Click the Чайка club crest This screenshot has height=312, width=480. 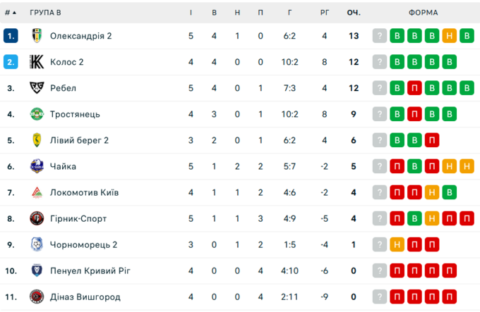coord(37,167)
